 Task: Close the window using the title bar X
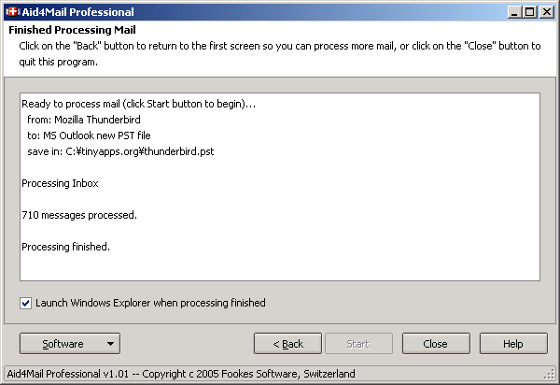coord(546,12)
